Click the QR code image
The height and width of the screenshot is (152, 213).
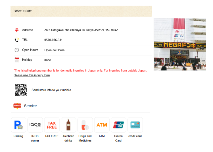point(21,90)
